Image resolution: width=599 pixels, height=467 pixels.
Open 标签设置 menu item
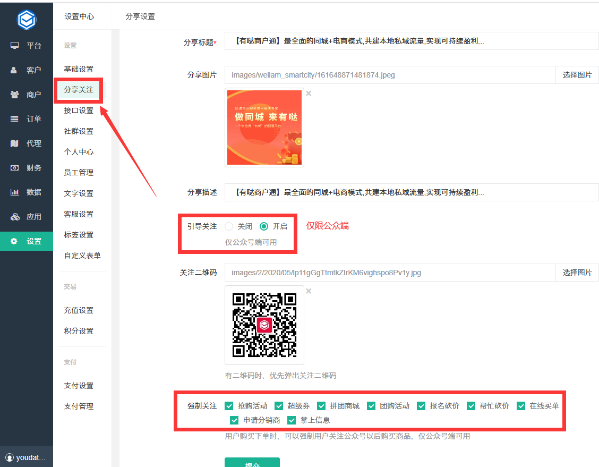click(x=79, y=235)
